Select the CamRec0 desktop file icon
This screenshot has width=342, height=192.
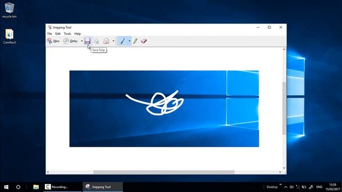point(10,36)
